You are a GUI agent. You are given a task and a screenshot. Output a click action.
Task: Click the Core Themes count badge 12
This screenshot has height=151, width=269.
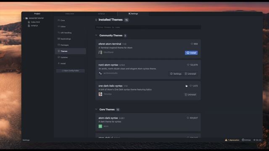point(118,109)
